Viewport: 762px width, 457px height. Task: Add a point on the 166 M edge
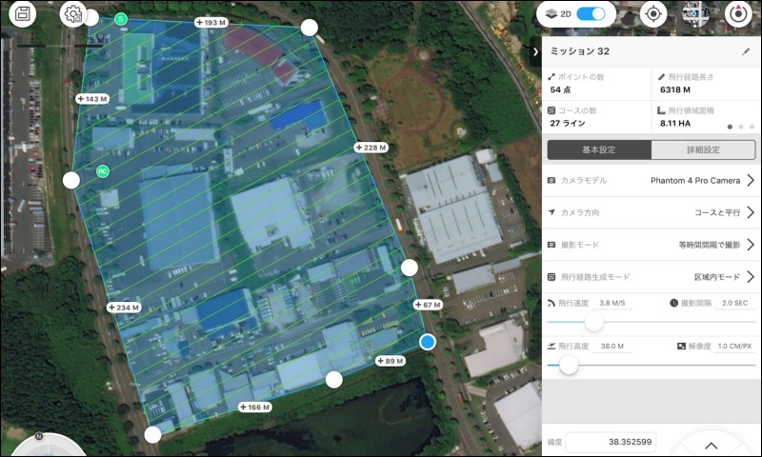[255, 407]
